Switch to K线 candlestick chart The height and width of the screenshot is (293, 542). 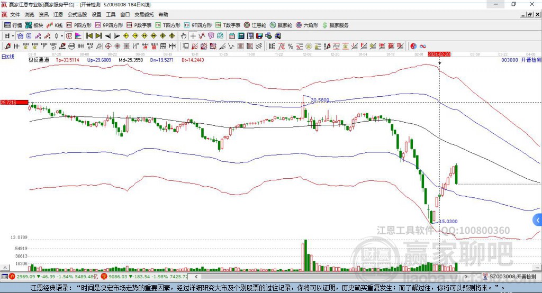(x=55, y=25)
